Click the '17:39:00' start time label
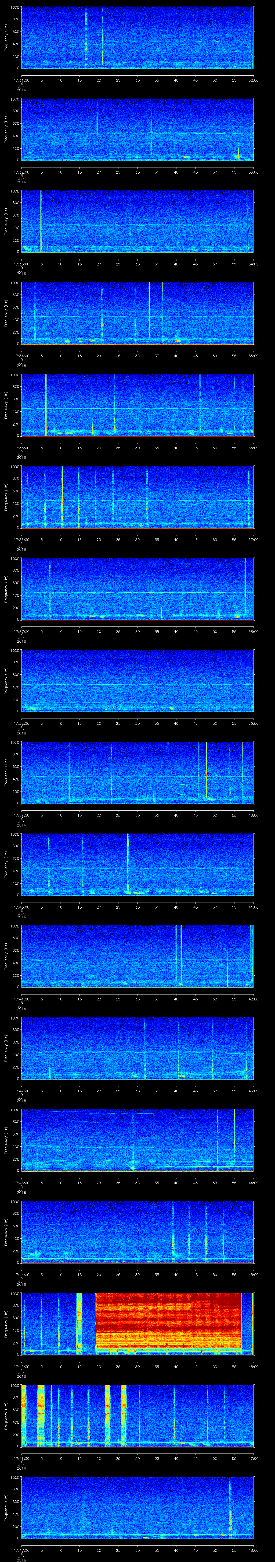The height and width of the screenshot is (1562, 275). click(22, 815)
